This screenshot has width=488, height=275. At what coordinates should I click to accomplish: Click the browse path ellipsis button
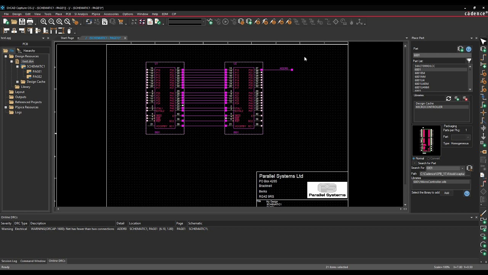468,174
